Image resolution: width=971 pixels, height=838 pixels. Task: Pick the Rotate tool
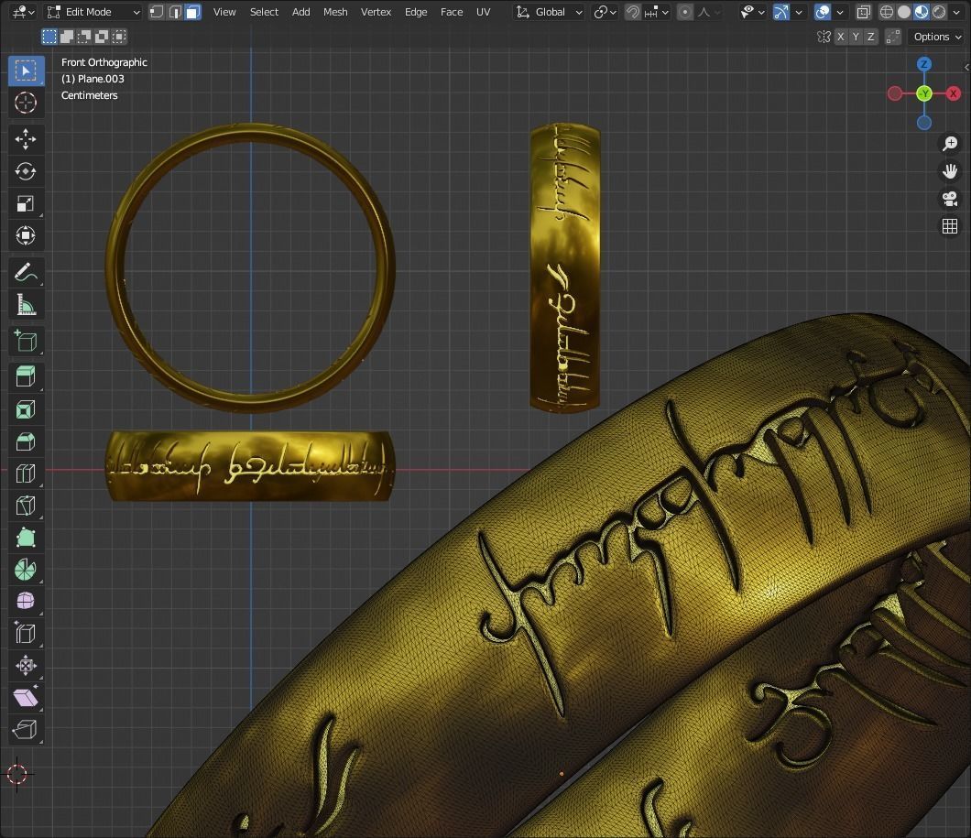click(26, 171)
